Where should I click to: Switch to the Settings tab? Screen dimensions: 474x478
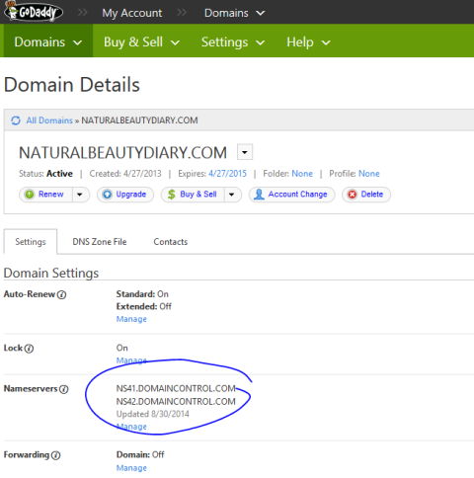click(31, 242)
